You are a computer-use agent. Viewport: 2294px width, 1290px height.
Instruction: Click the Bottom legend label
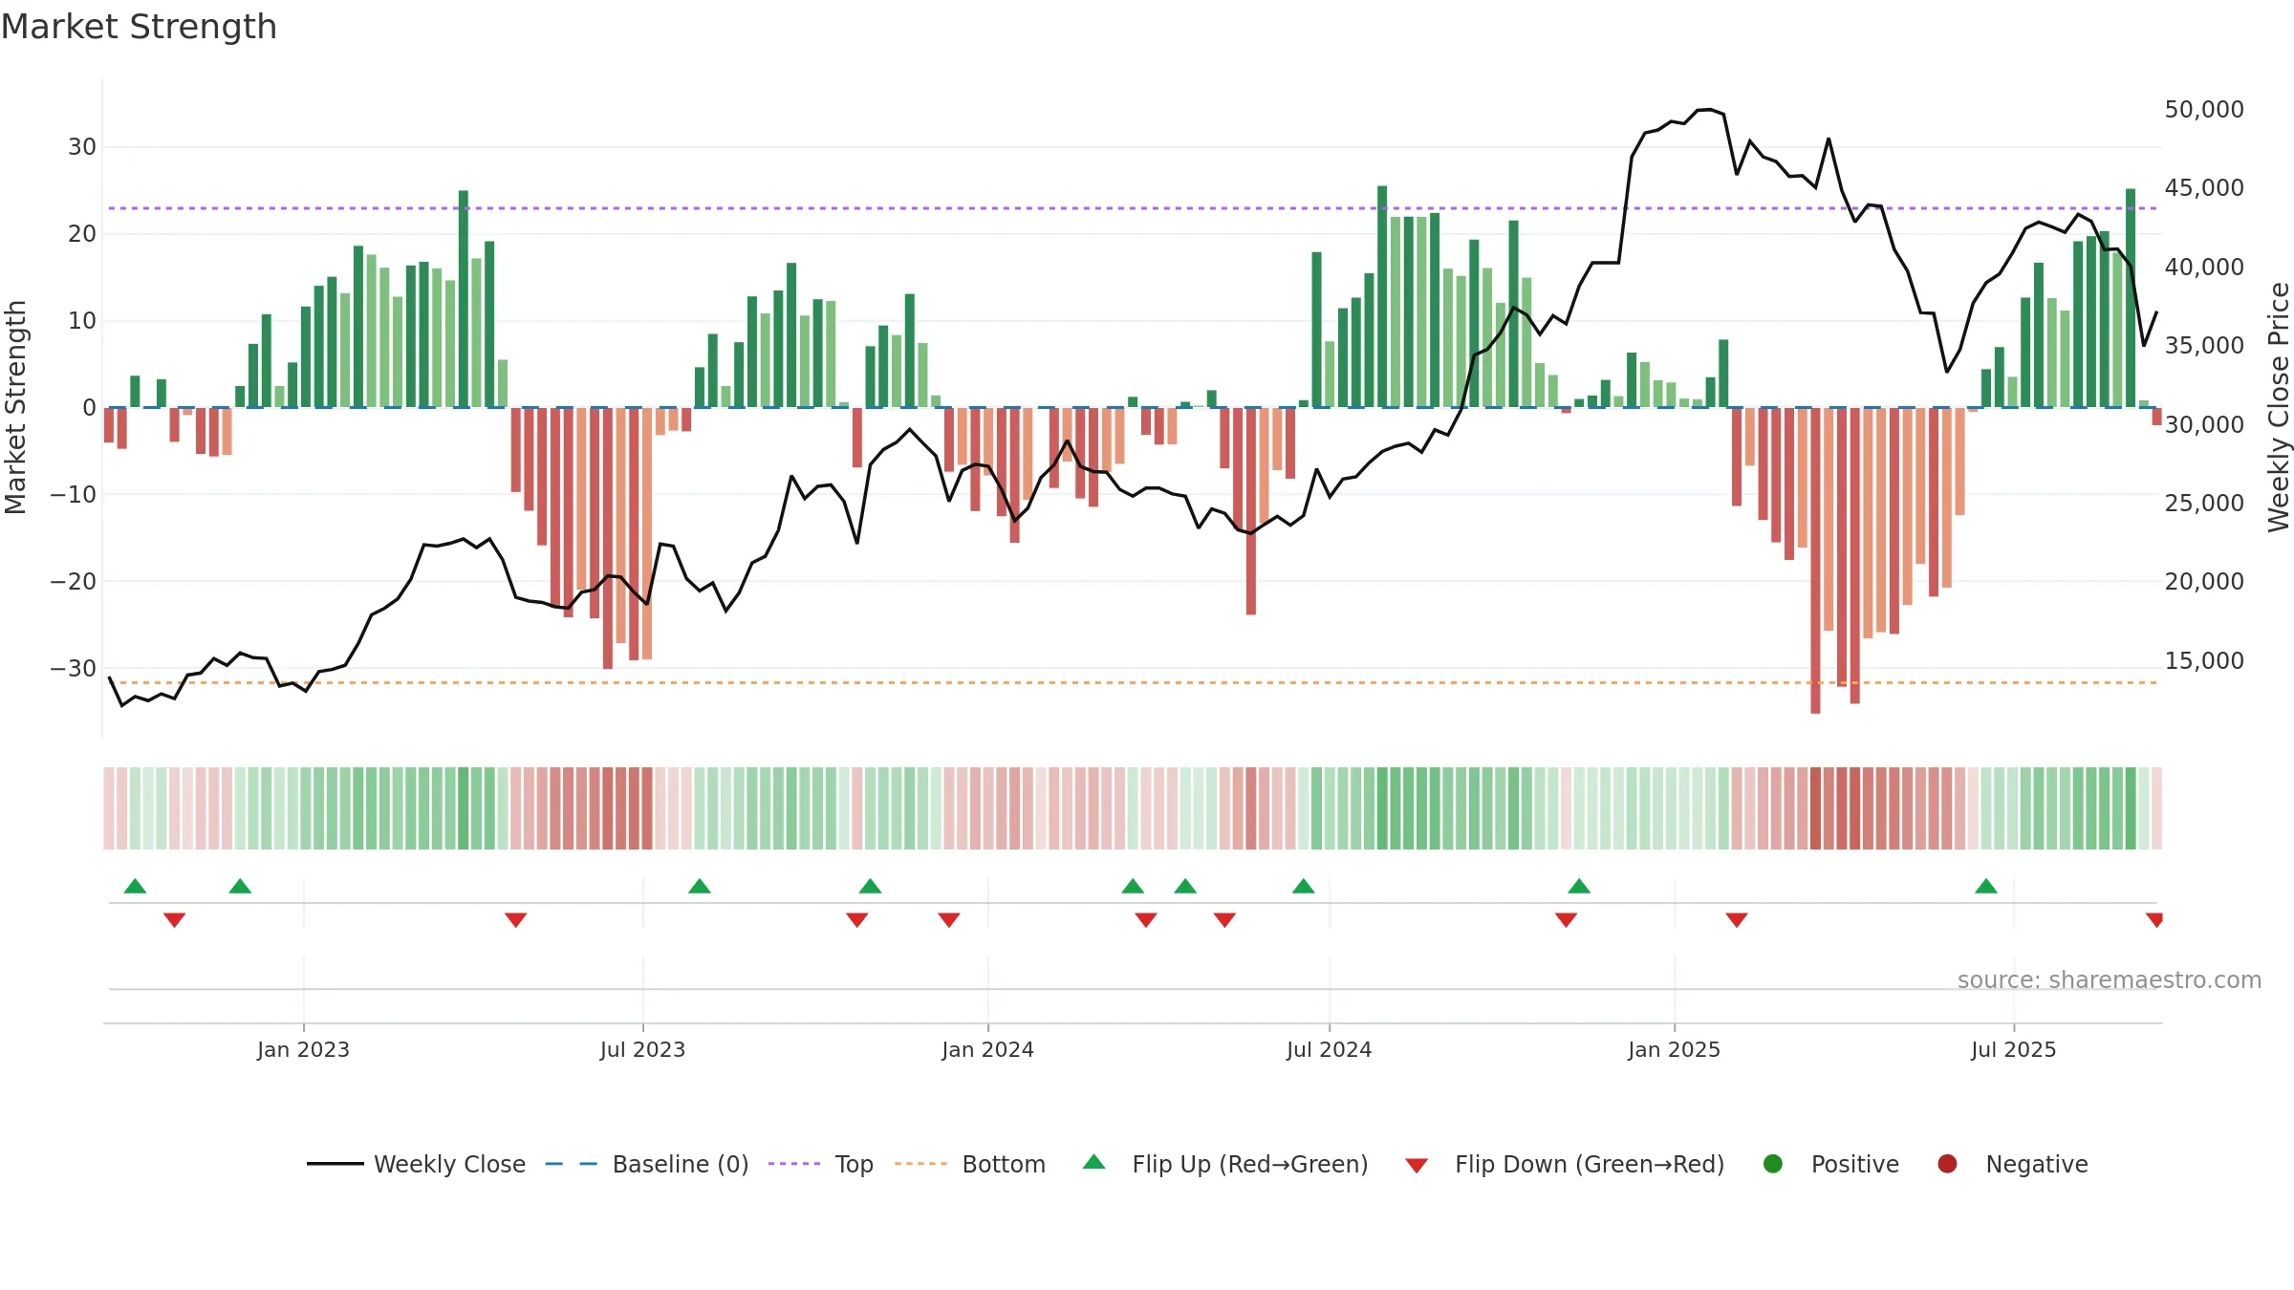click(1004, 1164)
